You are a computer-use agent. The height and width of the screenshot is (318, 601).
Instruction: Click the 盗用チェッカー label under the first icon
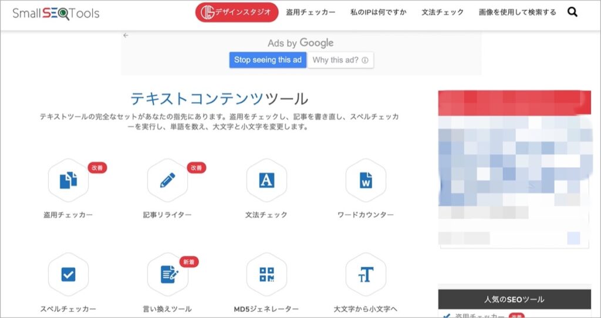click(68, 215)
